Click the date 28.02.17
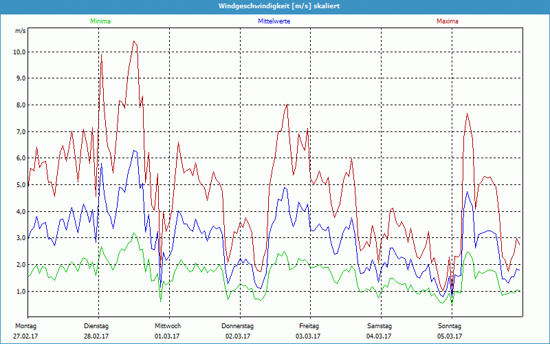550x344 pixels. [96, 336]
